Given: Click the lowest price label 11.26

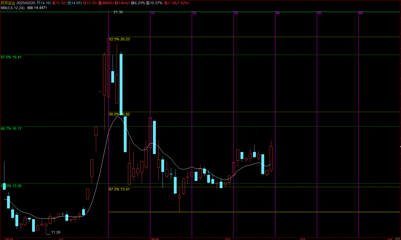Looking at the screenshot, I should (x=56, y=232).
